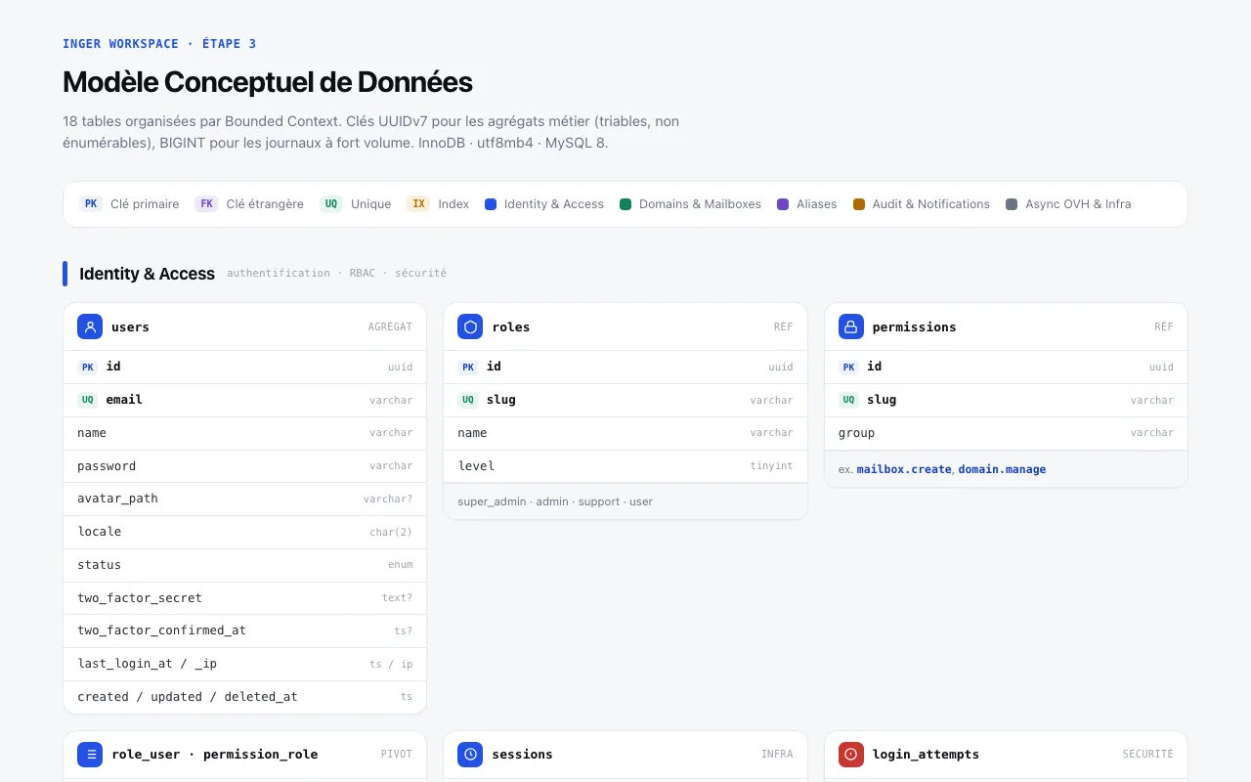Click the PK badge in users id row

pyautogui.click(x=88, y=367)
